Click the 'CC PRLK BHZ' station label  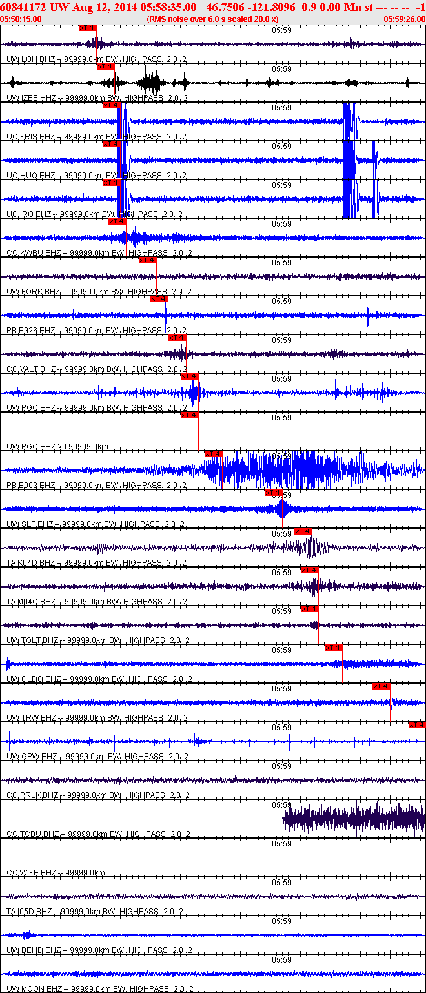click(34, 795)
